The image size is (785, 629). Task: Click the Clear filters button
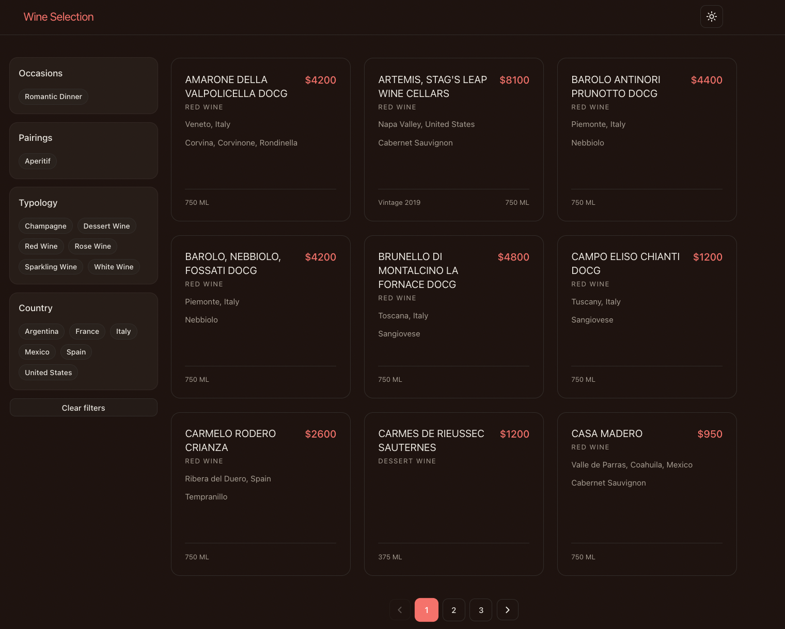click(x=84, y=408)
